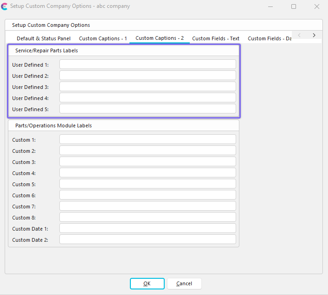The image size is (328, 295).
Task: Maximize the Setup Custom Company Options window
Action: click(x=294, y=6)
